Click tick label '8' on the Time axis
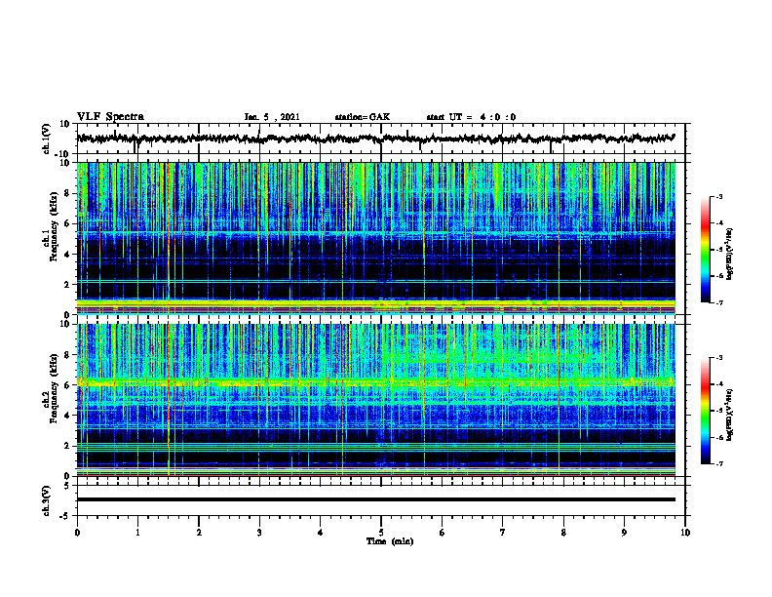Viewport: 772px width, 597px height. (563, 533)
